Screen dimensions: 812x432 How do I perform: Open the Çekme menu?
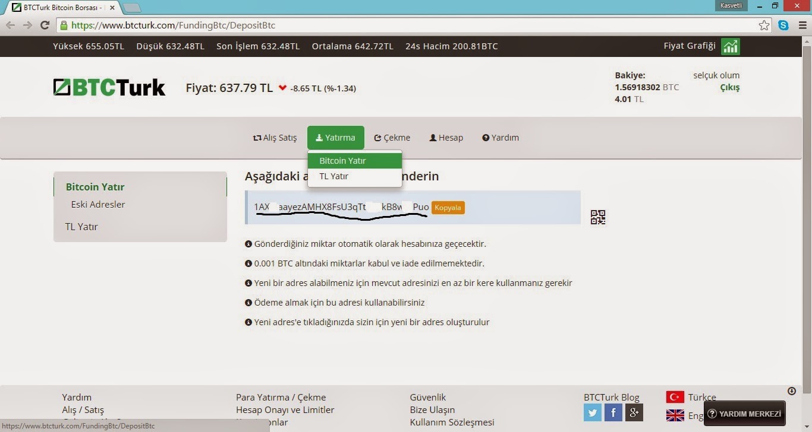(x=392, y=138)
